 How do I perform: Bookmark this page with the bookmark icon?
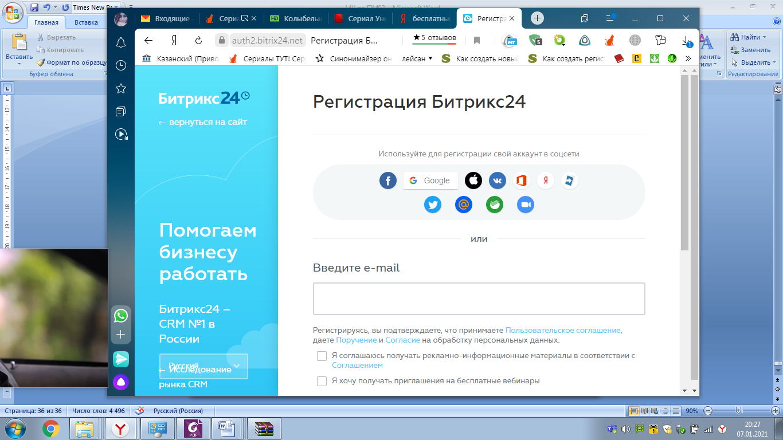477,40
